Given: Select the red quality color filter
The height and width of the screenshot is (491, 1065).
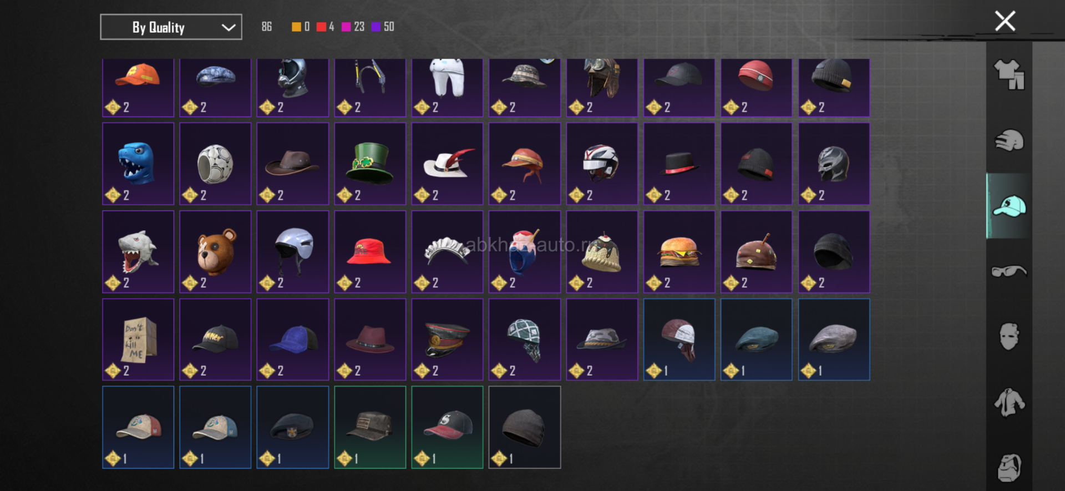Looking at the screenshot, I should (325, 27).
